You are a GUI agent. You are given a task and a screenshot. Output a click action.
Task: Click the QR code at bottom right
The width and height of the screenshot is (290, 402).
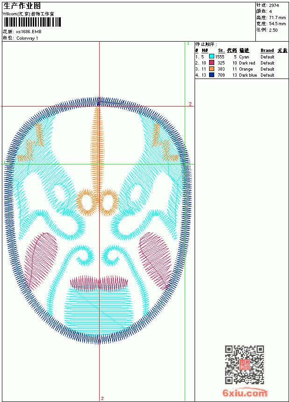click(245, 364)
